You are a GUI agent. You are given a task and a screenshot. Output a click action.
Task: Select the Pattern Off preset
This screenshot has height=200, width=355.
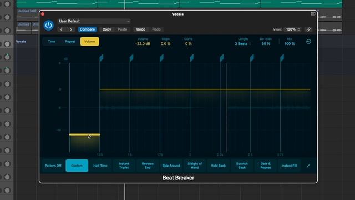[53, 166]
